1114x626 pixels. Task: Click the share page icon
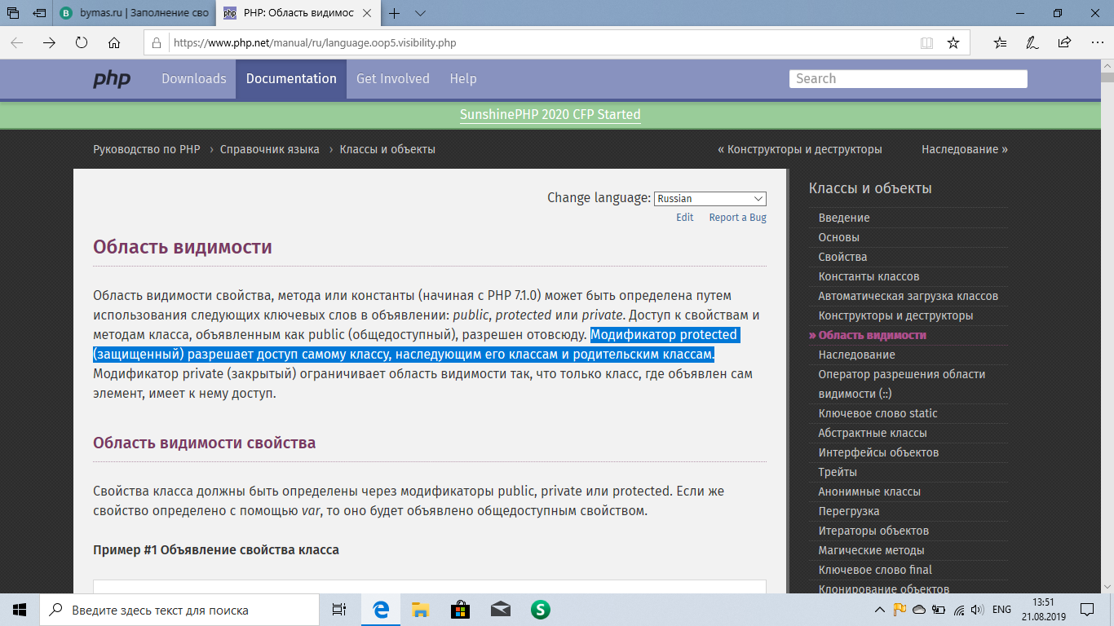(1064, 42)
